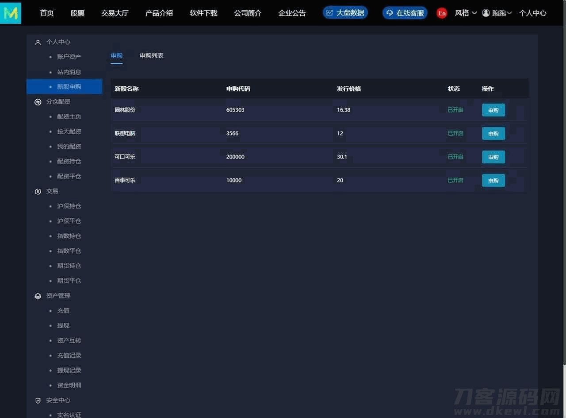Open 充值记录 in sidebar
The image size is (566, 418).
tap(69, 356)
